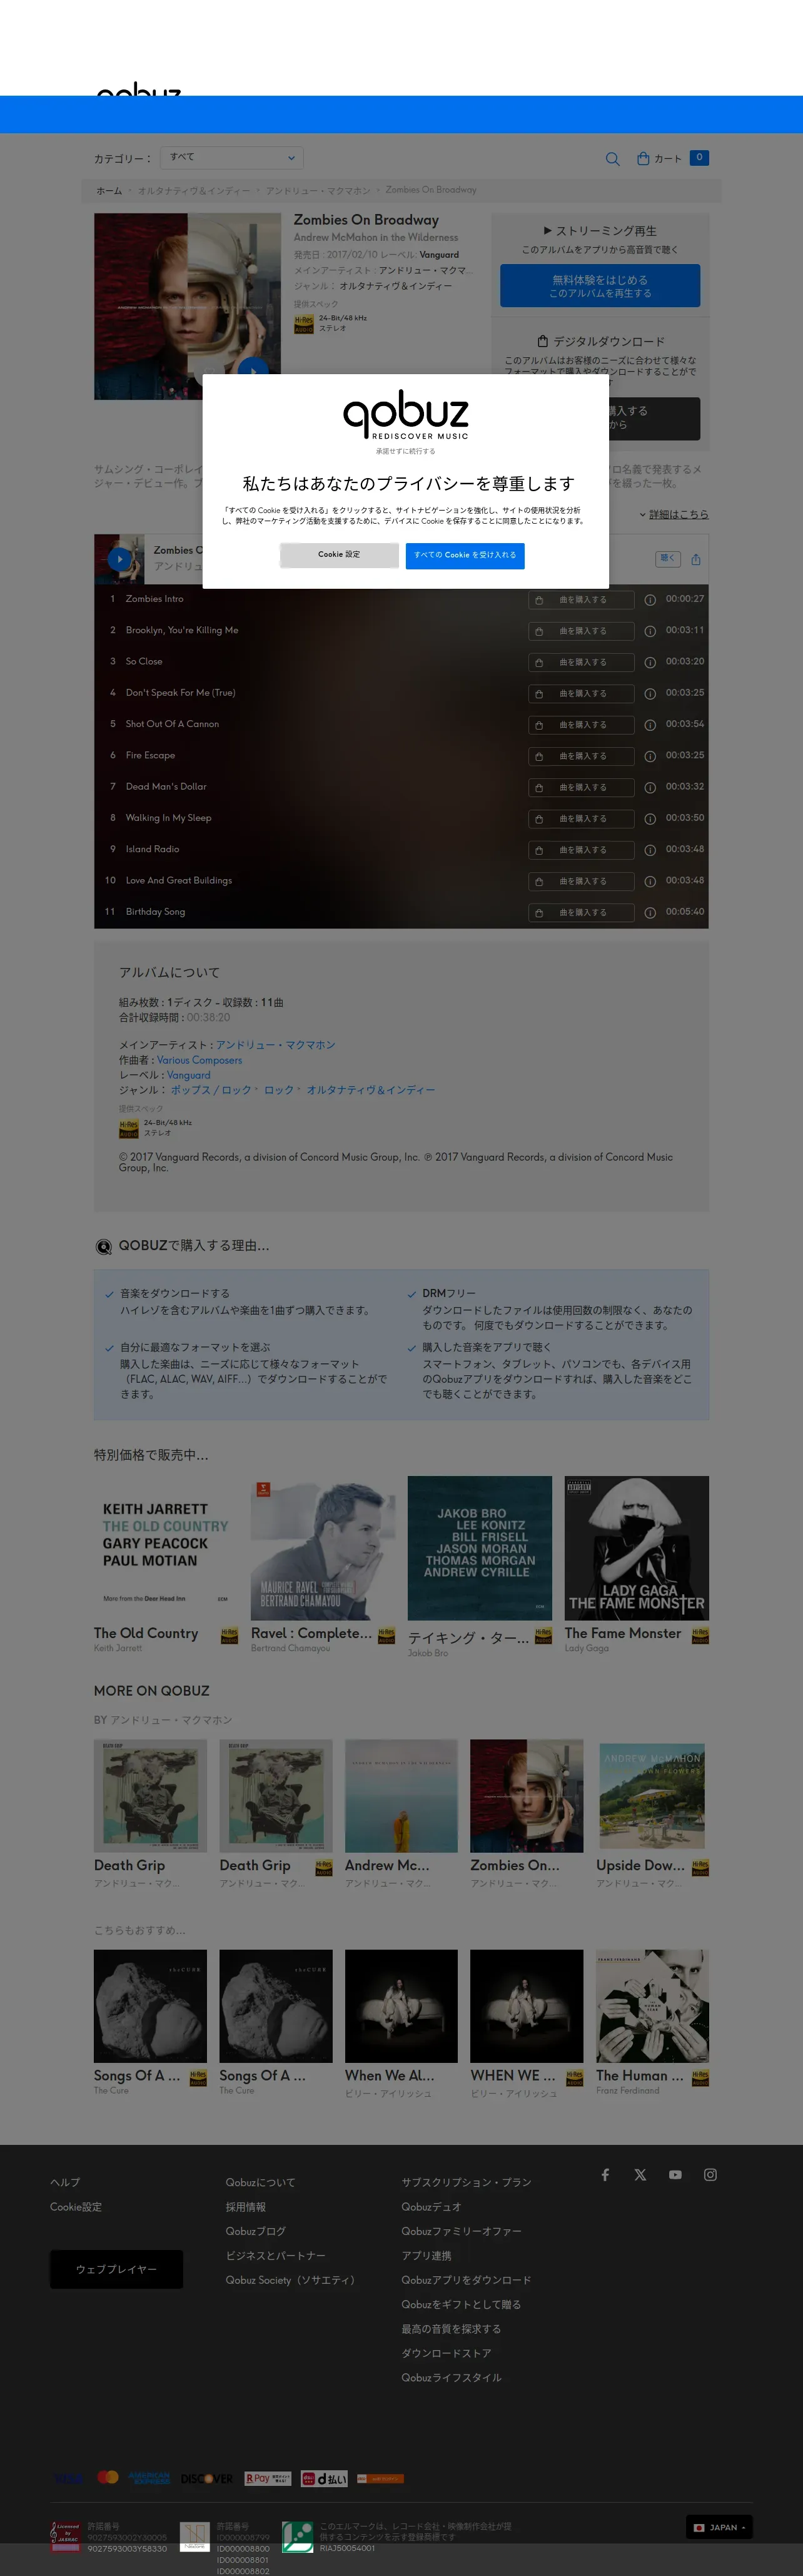Viewport: 803px width, 2576px height.
Task: Open the YouTube icon in footer
Action: point(675,2175)
